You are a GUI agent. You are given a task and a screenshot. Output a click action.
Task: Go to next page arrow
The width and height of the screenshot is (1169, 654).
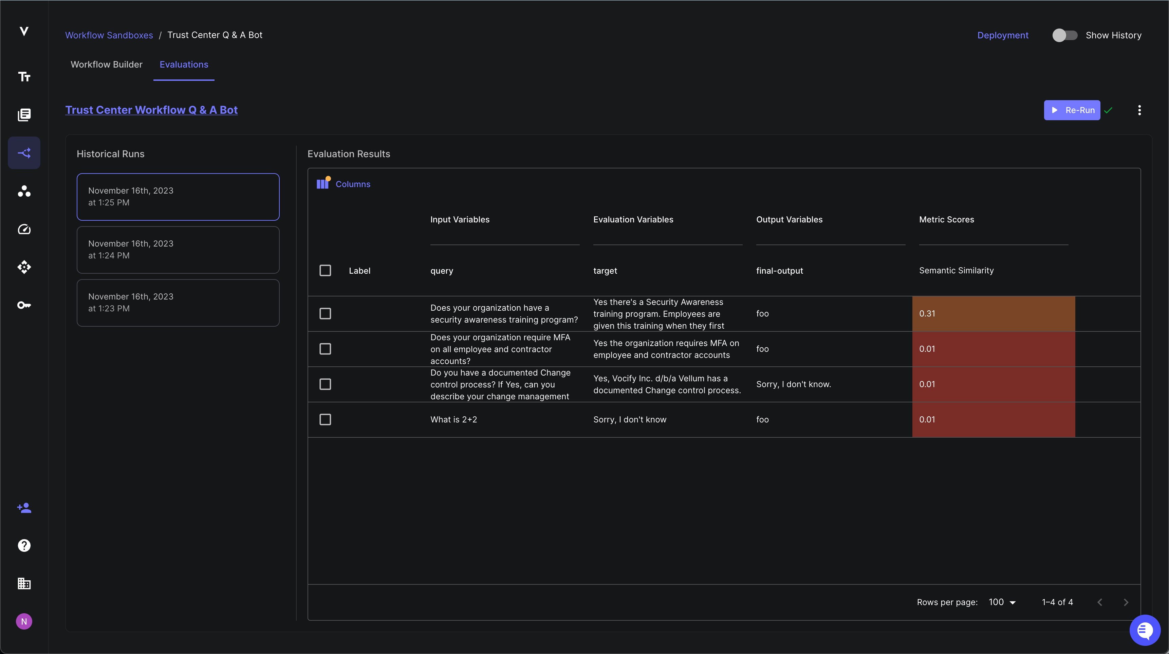[1126, 602]
